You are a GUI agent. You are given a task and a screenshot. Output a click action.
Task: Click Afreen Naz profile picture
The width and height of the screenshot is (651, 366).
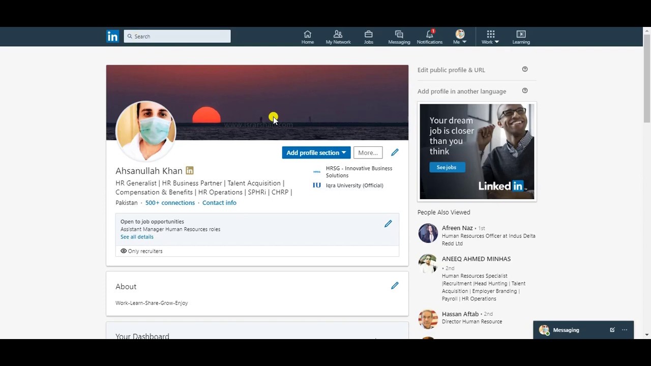coord(428,233)
